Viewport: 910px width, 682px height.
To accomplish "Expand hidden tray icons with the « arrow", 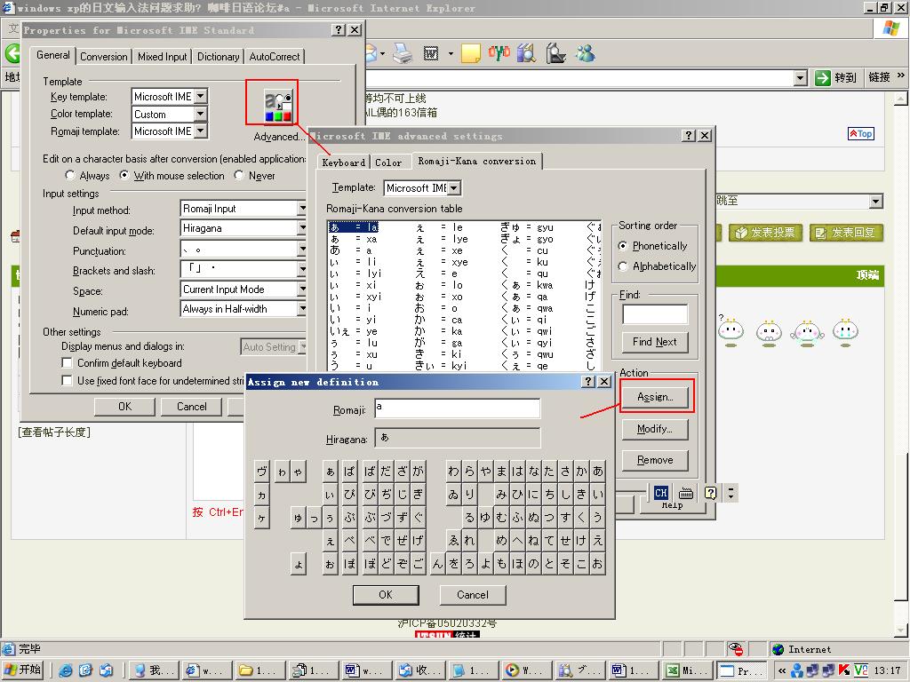I will tap(782, 670).
